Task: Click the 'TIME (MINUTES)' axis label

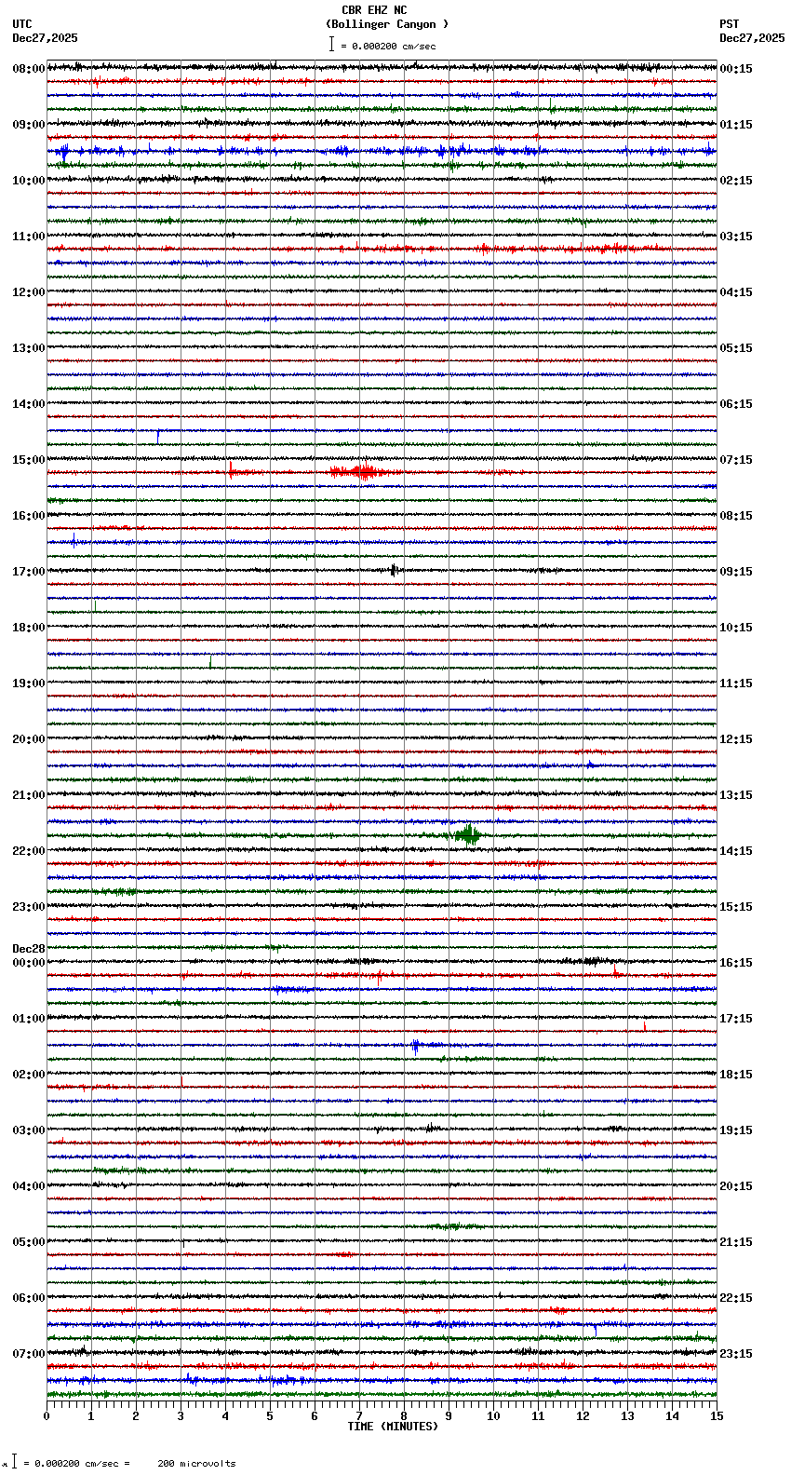Action: click(x=393, y=1427)
